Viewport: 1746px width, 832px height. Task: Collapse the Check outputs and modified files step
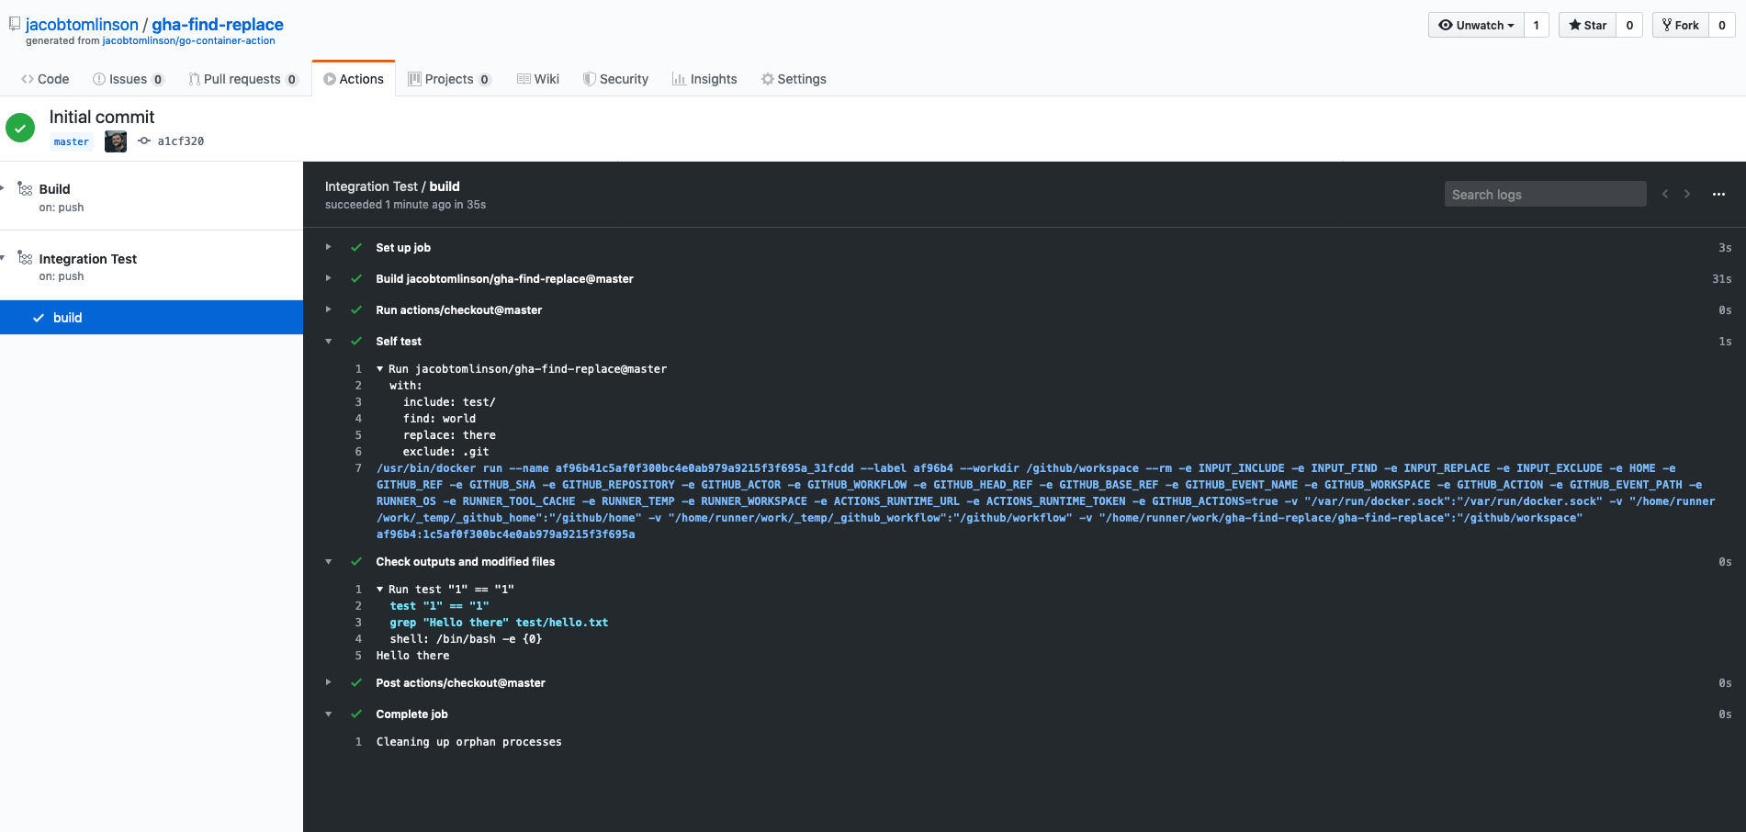tap(328, 561)
